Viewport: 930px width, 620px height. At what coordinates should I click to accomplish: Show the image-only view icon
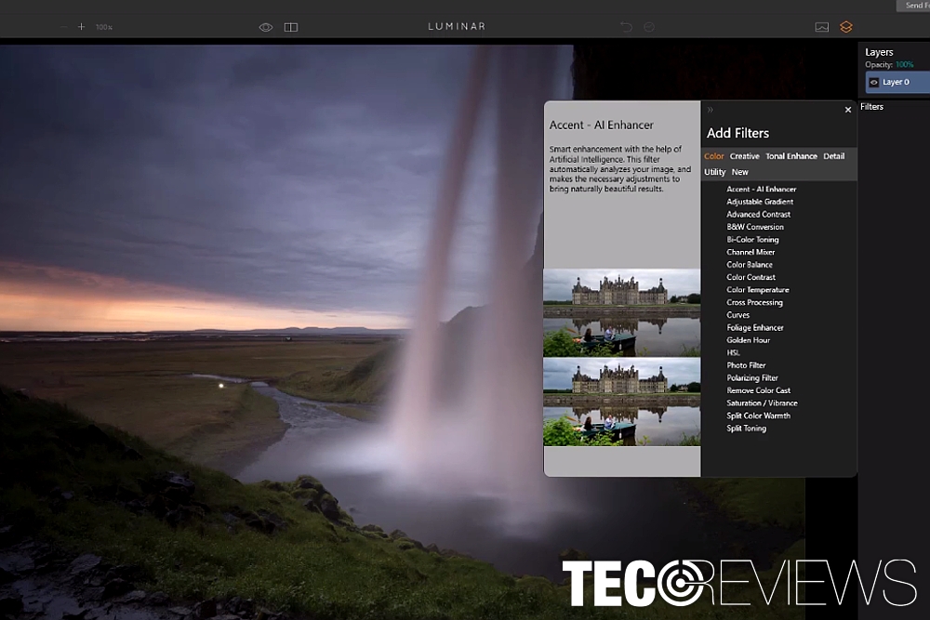point(821,27)
